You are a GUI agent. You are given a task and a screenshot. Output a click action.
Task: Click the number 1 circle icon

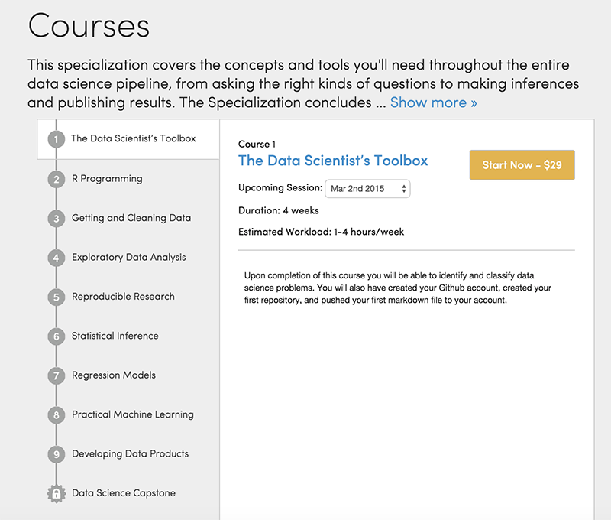tap(56, 140)
